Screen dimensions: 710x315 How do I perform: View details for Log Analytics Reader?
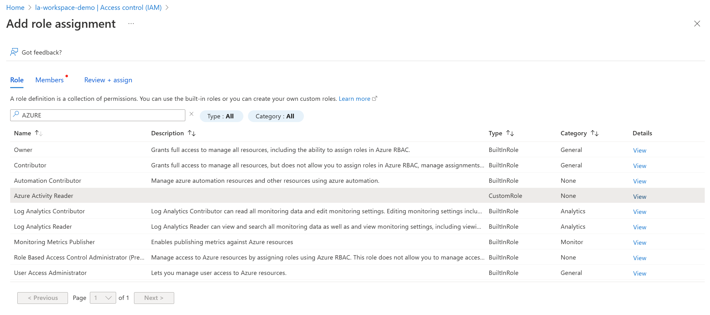pyautogui.click(x=639, y=227)
